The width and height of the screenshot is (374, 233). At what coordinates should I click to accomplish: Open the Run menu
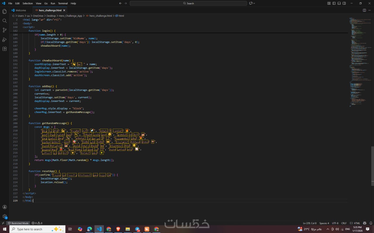(53, 3)
